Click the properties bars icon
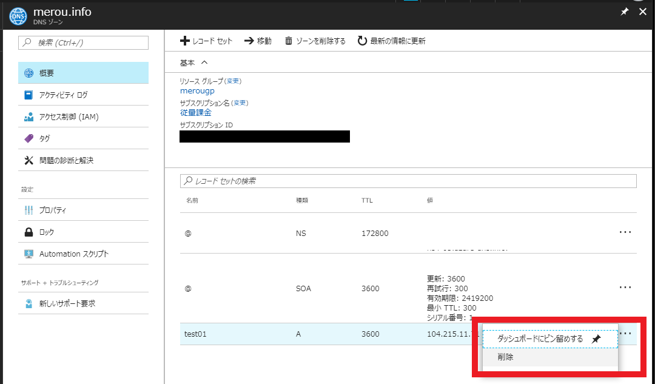This screenshot has height=384, width=655. 29,210
